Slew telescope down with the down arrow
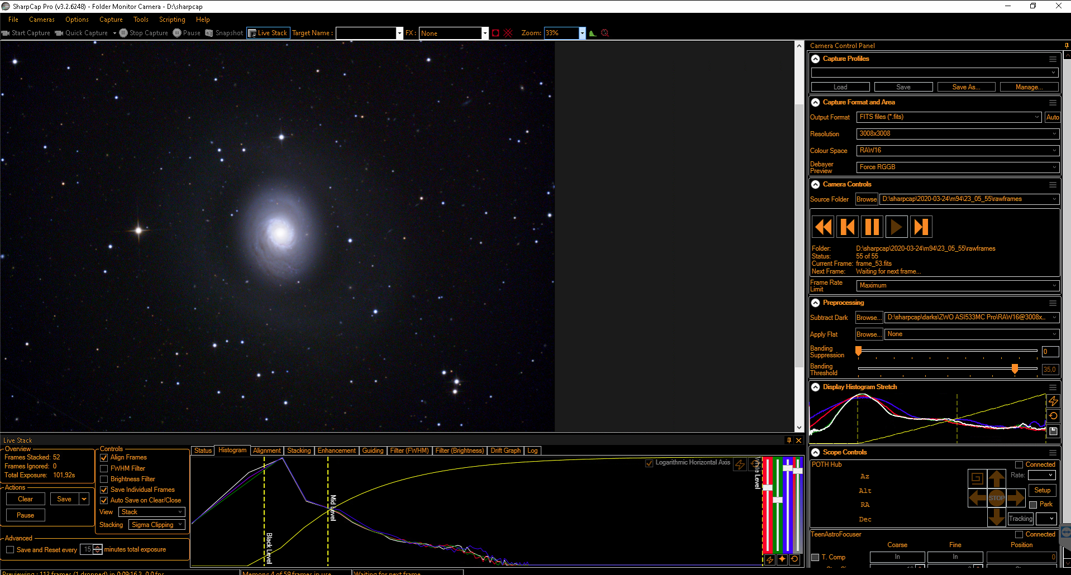1071x575 pixels. (997, 517)
